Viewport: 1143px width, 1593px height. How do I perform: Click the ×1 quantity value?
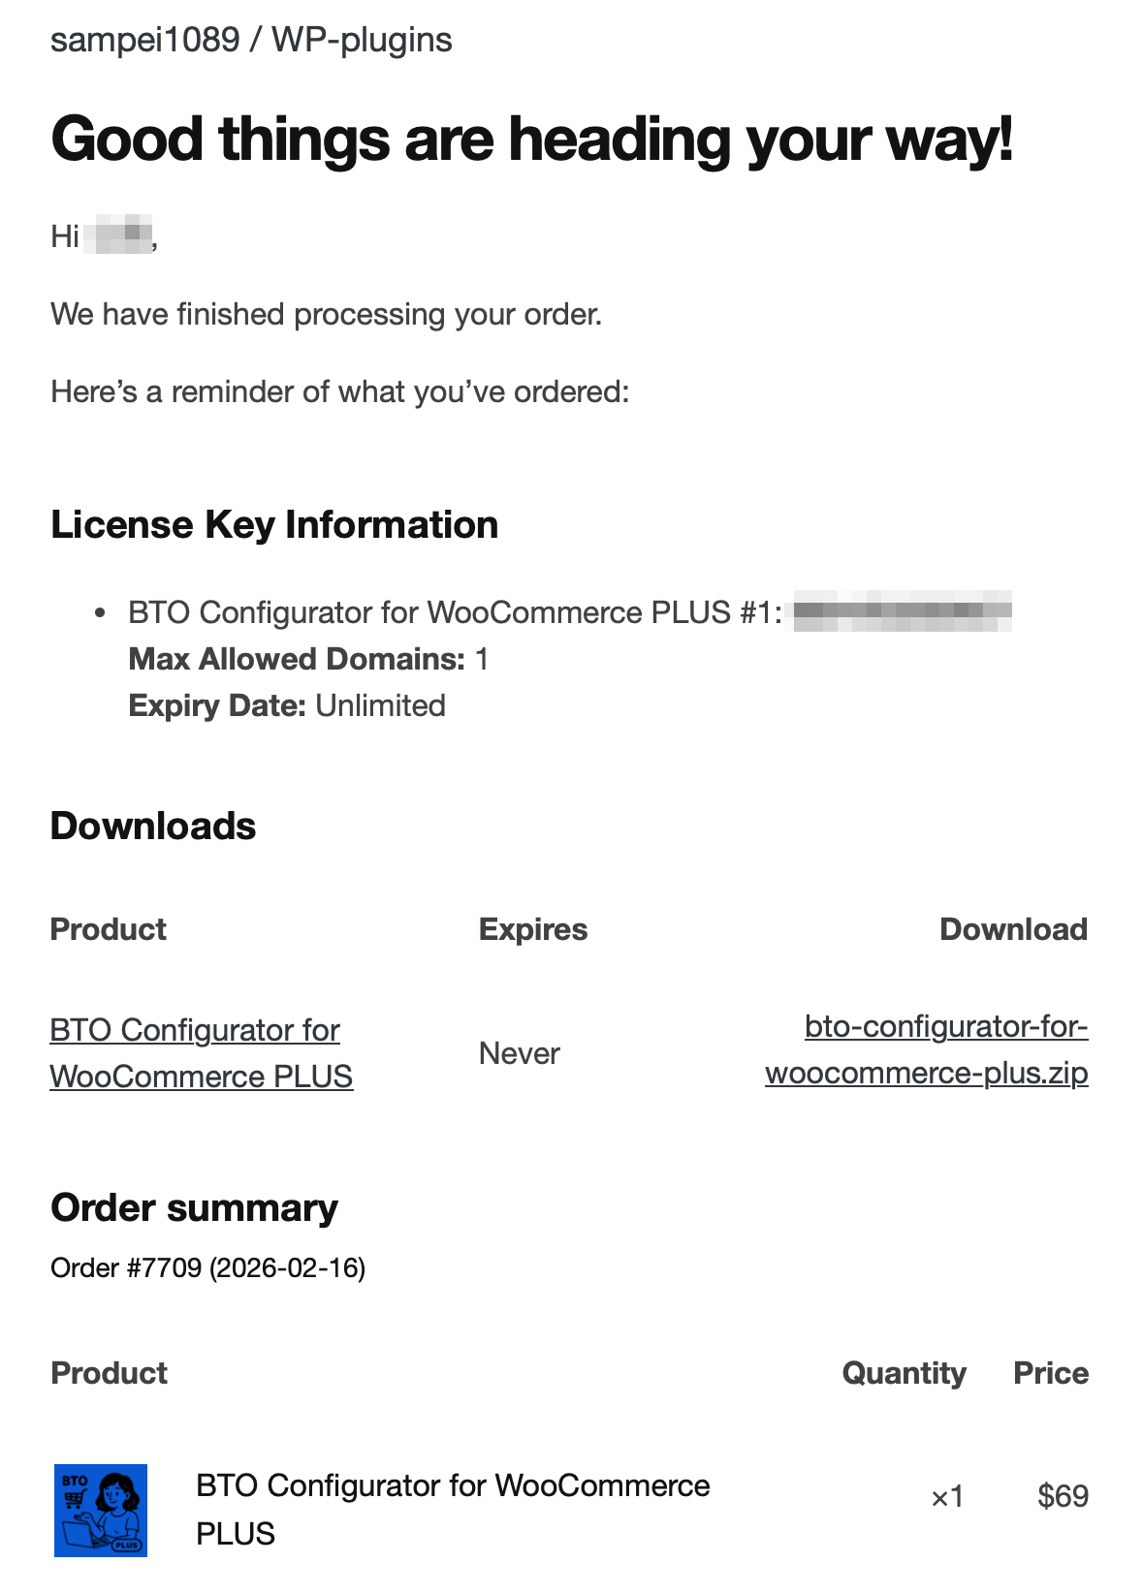tap(947, 1497)
